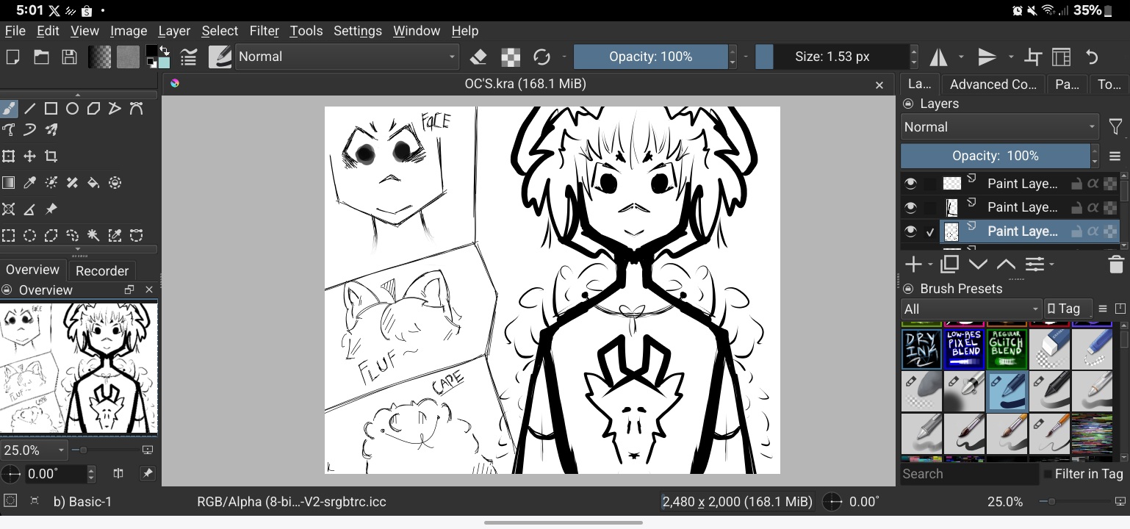Pick the Color Sampler eyedropper tool
The image size is (1130, 529).
(x=30, y=183)
